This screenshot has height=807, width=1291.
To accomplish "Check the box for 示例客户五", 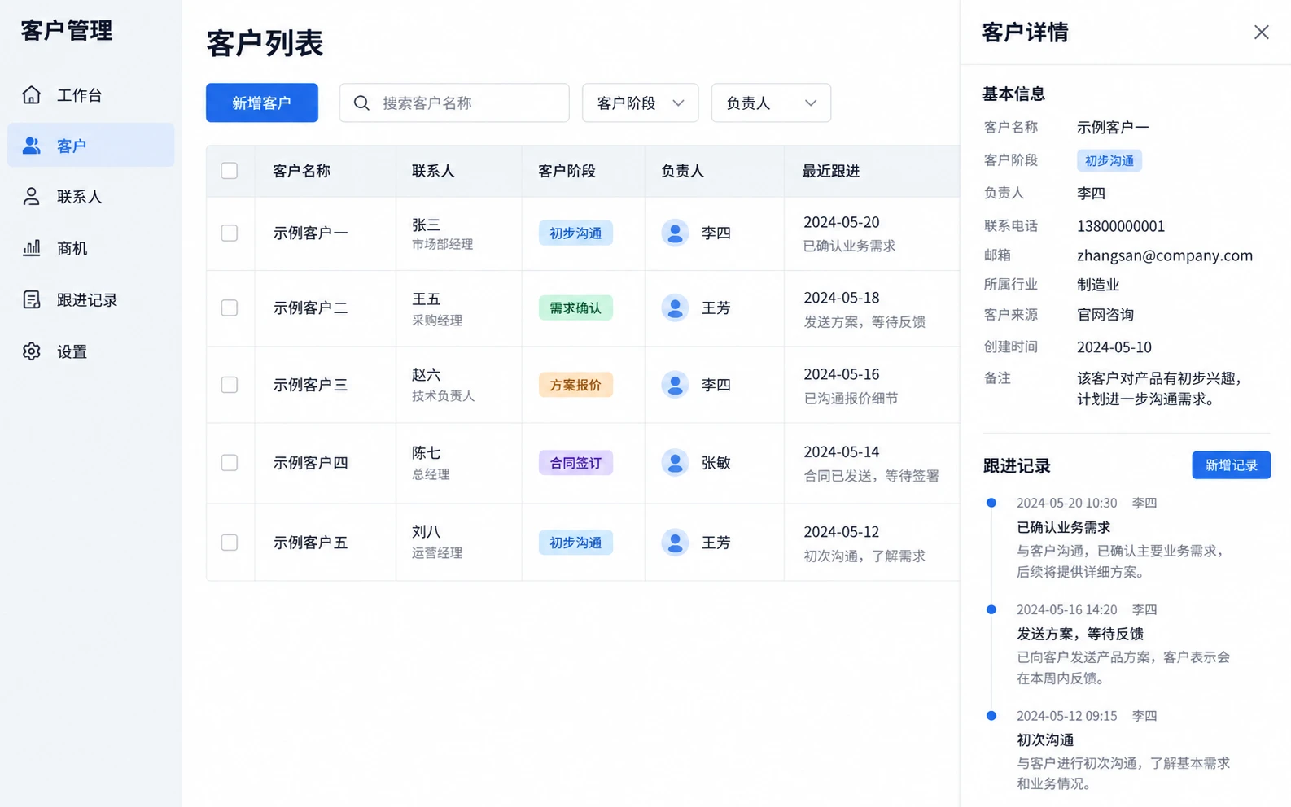I will 230,542.
